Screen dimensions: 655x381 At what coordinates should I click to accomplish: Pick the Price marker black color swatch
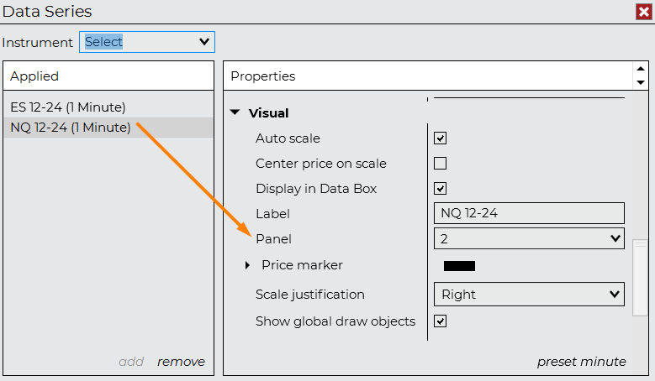click(x=459, y=266)
